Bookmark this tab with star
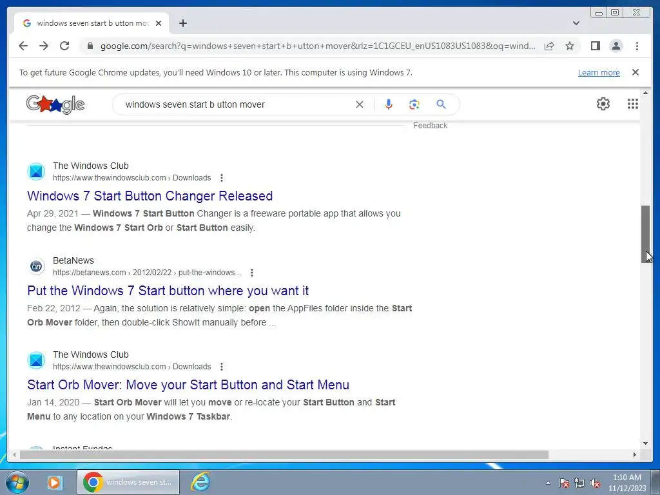Viewport: 660px width, 495px height. 570,46
